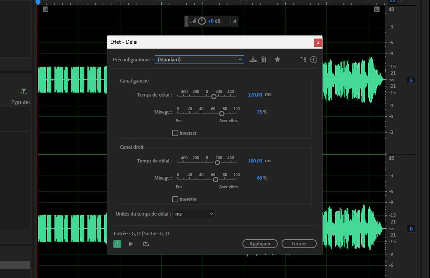The width and height of the screenshot is (430, 278).
Task: Enable Inverser for Canal droit
Action: click(175, 199)
